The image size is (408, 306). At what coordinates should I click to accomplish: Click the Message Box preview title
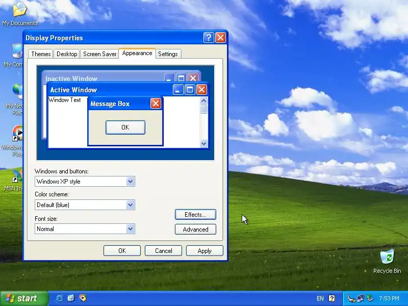110,104
